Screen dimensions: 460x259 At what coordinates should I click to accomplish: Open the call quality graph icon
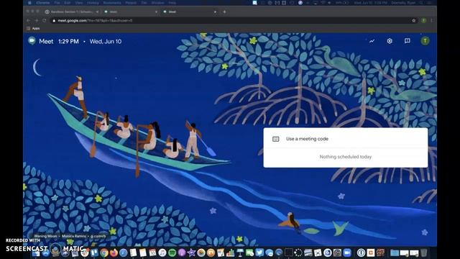coord(372,41)
